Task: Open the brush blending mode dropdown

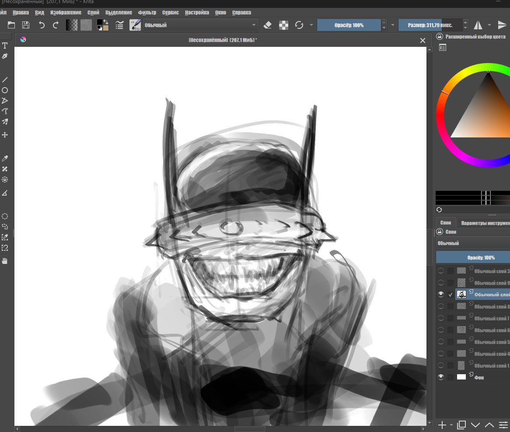Action: 200,25
